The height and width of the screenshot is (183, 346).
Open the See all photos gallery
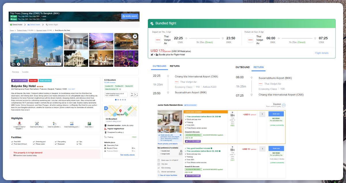pyautogui.click(x=53, y=64)
